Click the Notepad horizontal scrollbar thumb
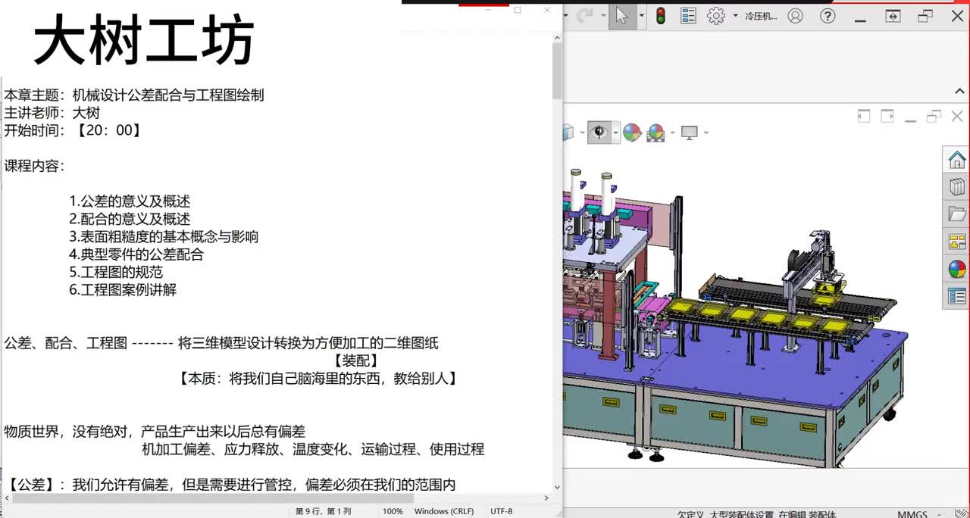This screenshot has width=970, height=518. tap(214, 498)
